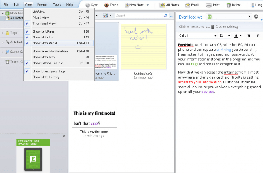Expand the Attributes tree node
This screenshot has width=263, height=173.
(2, 42)
